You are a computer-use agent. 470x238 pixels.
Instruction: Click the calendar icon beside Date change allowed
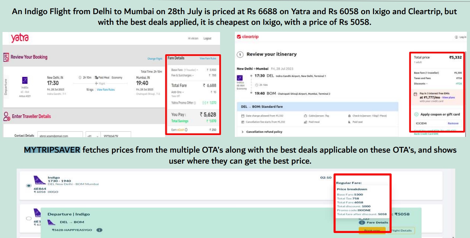(x=243, y=116)
